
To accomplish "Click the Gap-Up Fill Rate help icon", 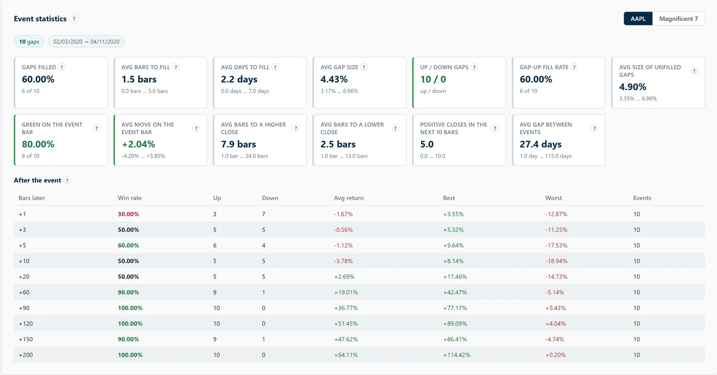I will [574, 67].
